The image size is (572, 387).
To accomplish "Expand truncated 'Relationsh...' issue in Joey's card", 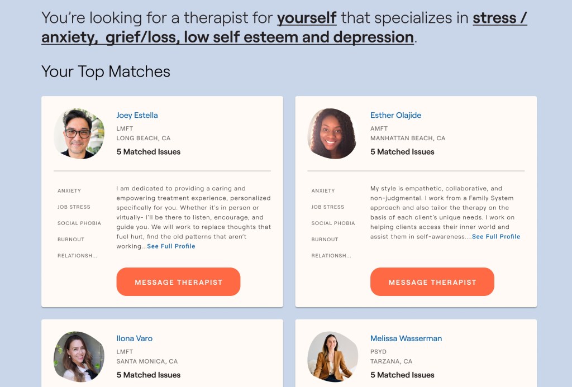I will (x=77, y=256).
